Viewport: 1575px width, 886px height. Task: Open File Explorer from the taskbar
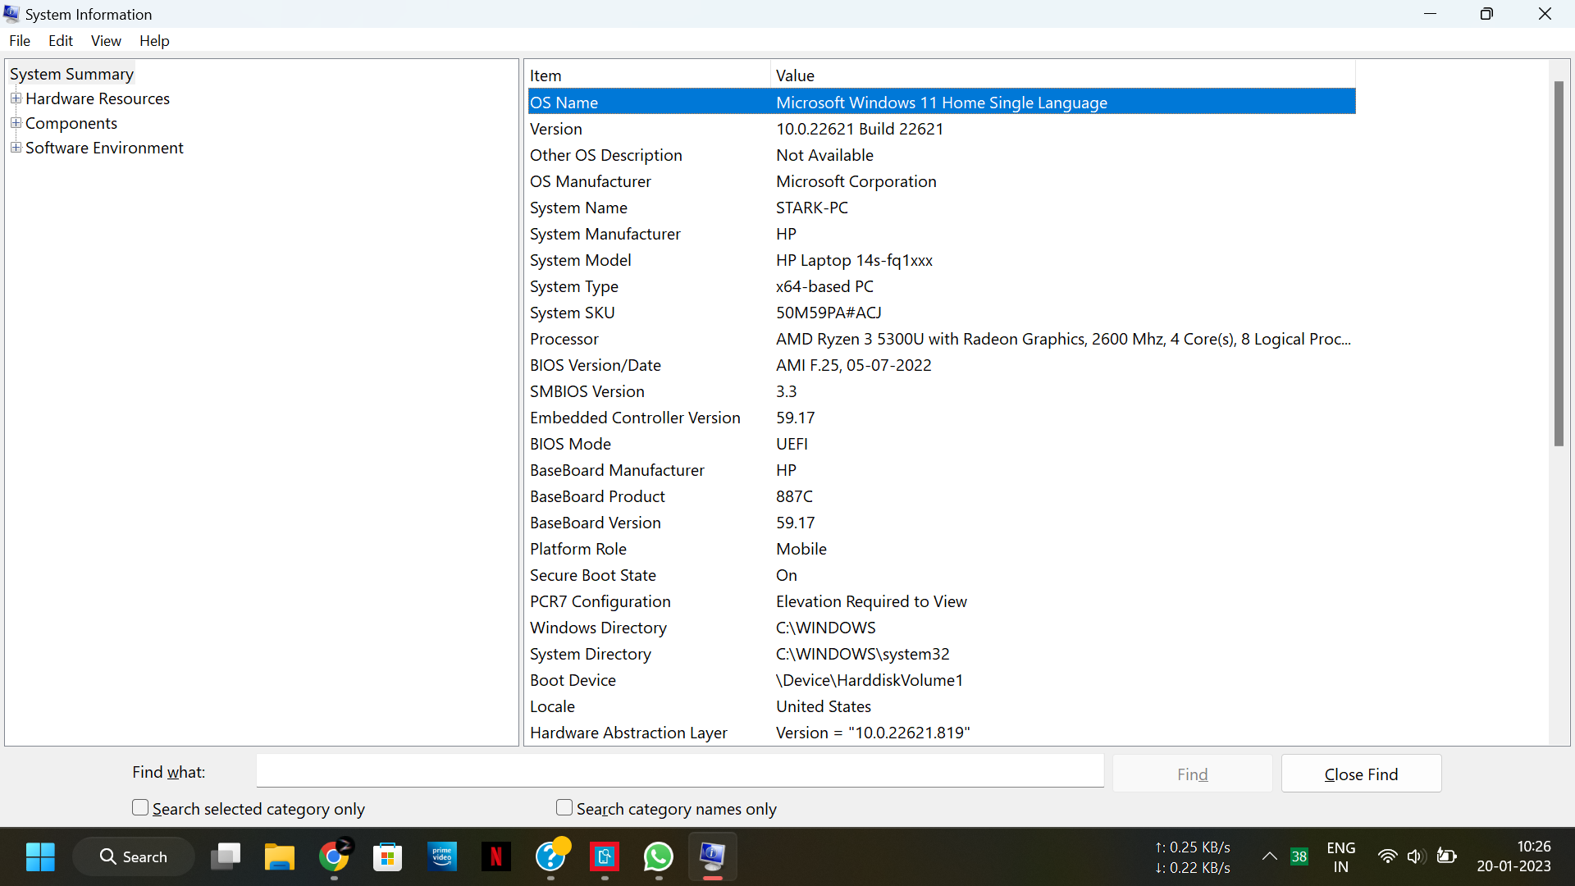pos(279,857)
